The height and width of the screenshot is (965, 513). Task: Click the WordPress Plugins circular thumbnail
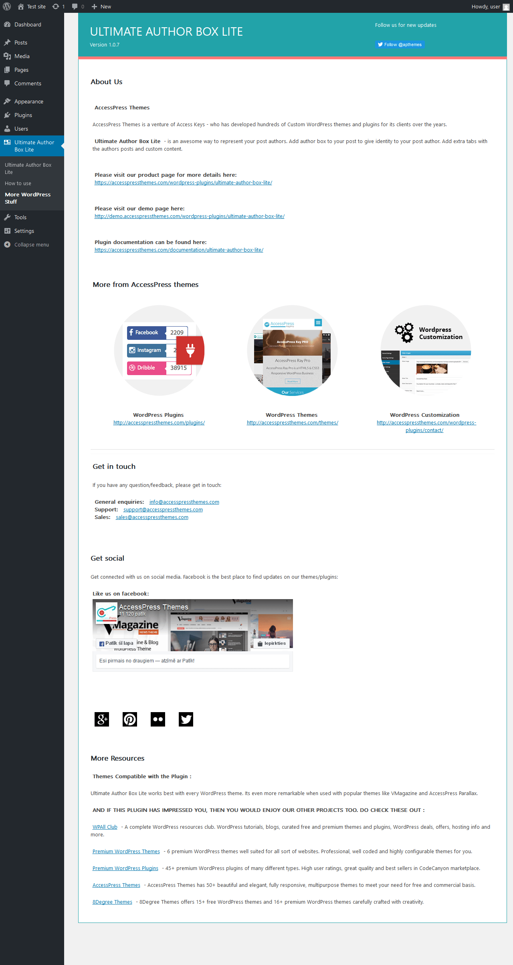point(159,350)
